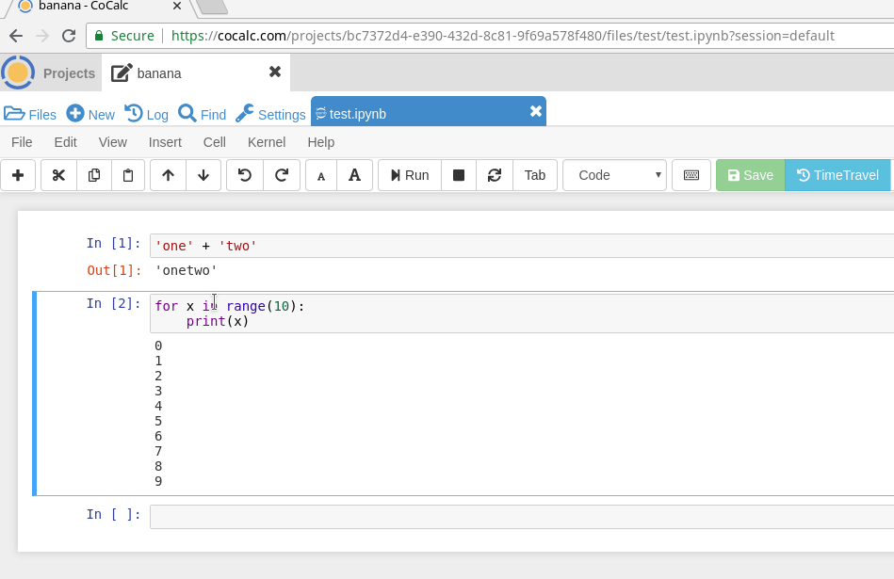894x579 pixels.
Task: Click the In [2]: prompt label
Action: click(x=113, y=304)
